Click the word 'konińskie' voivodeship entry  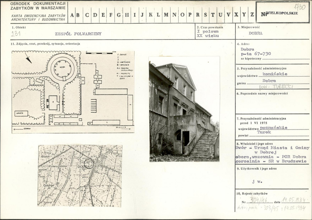click(275, 74)
